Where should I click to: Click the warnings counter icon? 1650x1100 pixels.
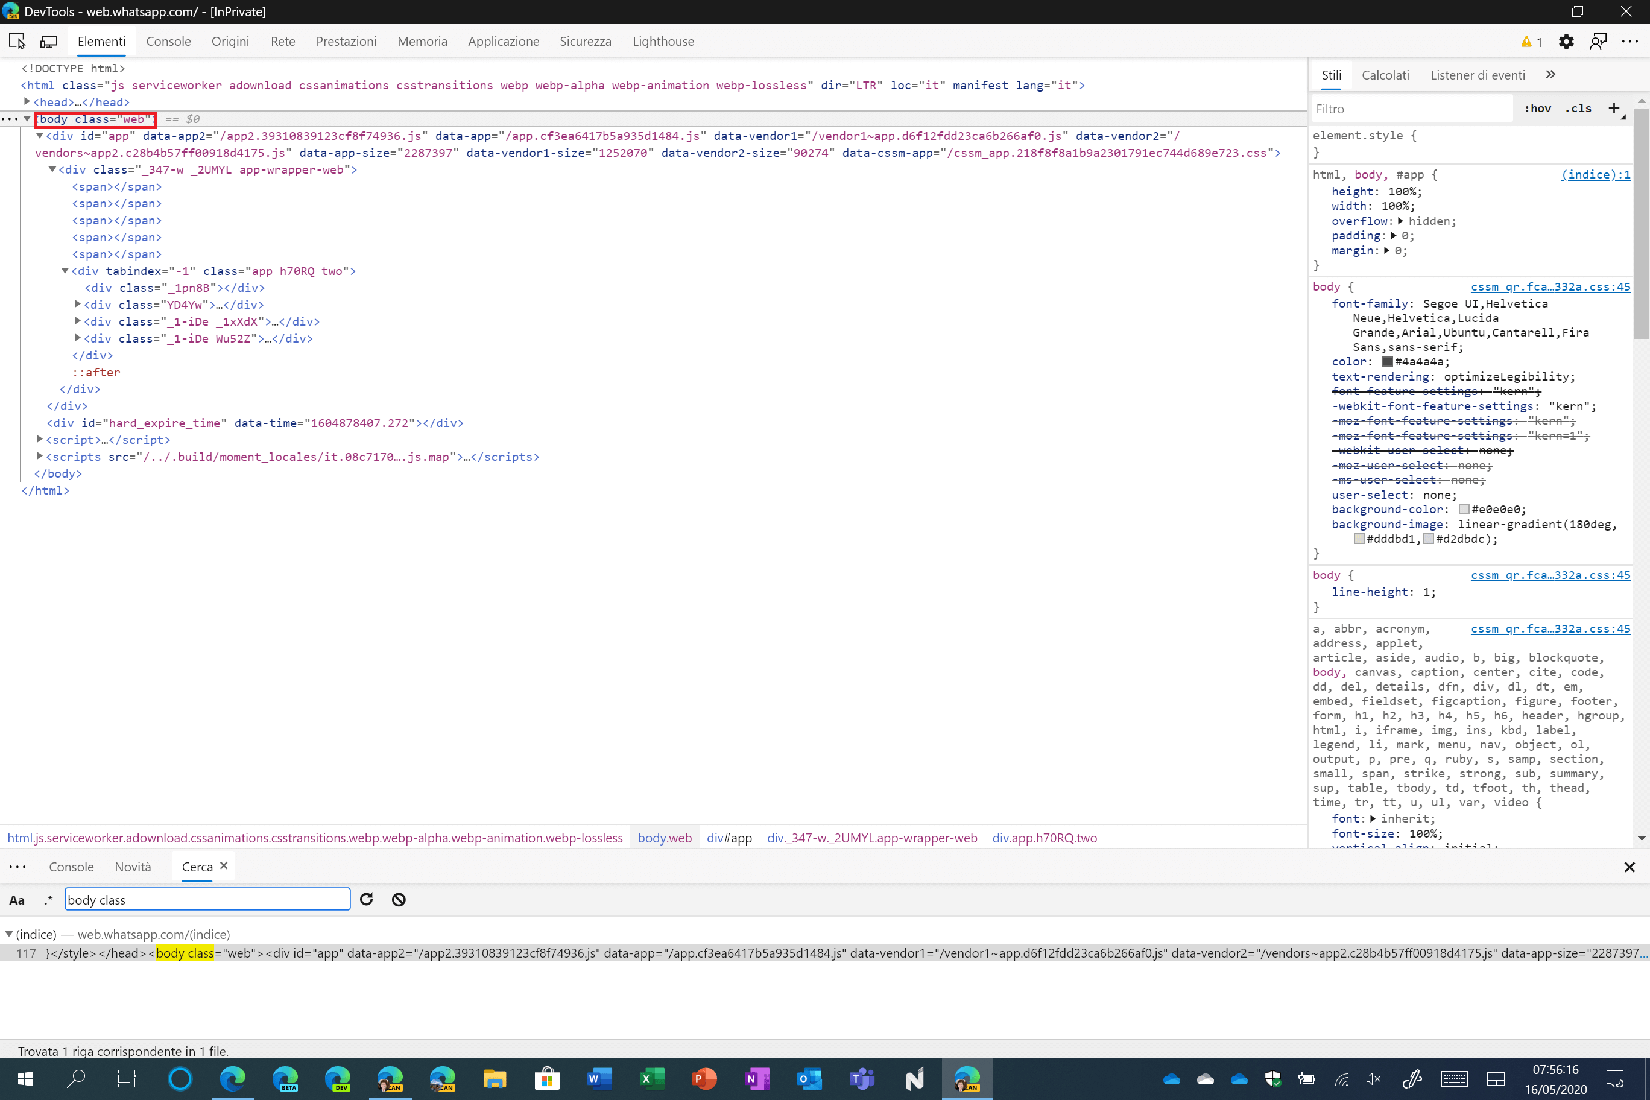1531,42
